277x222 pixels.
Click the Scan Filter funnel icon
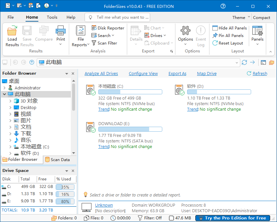coord(94,43)
